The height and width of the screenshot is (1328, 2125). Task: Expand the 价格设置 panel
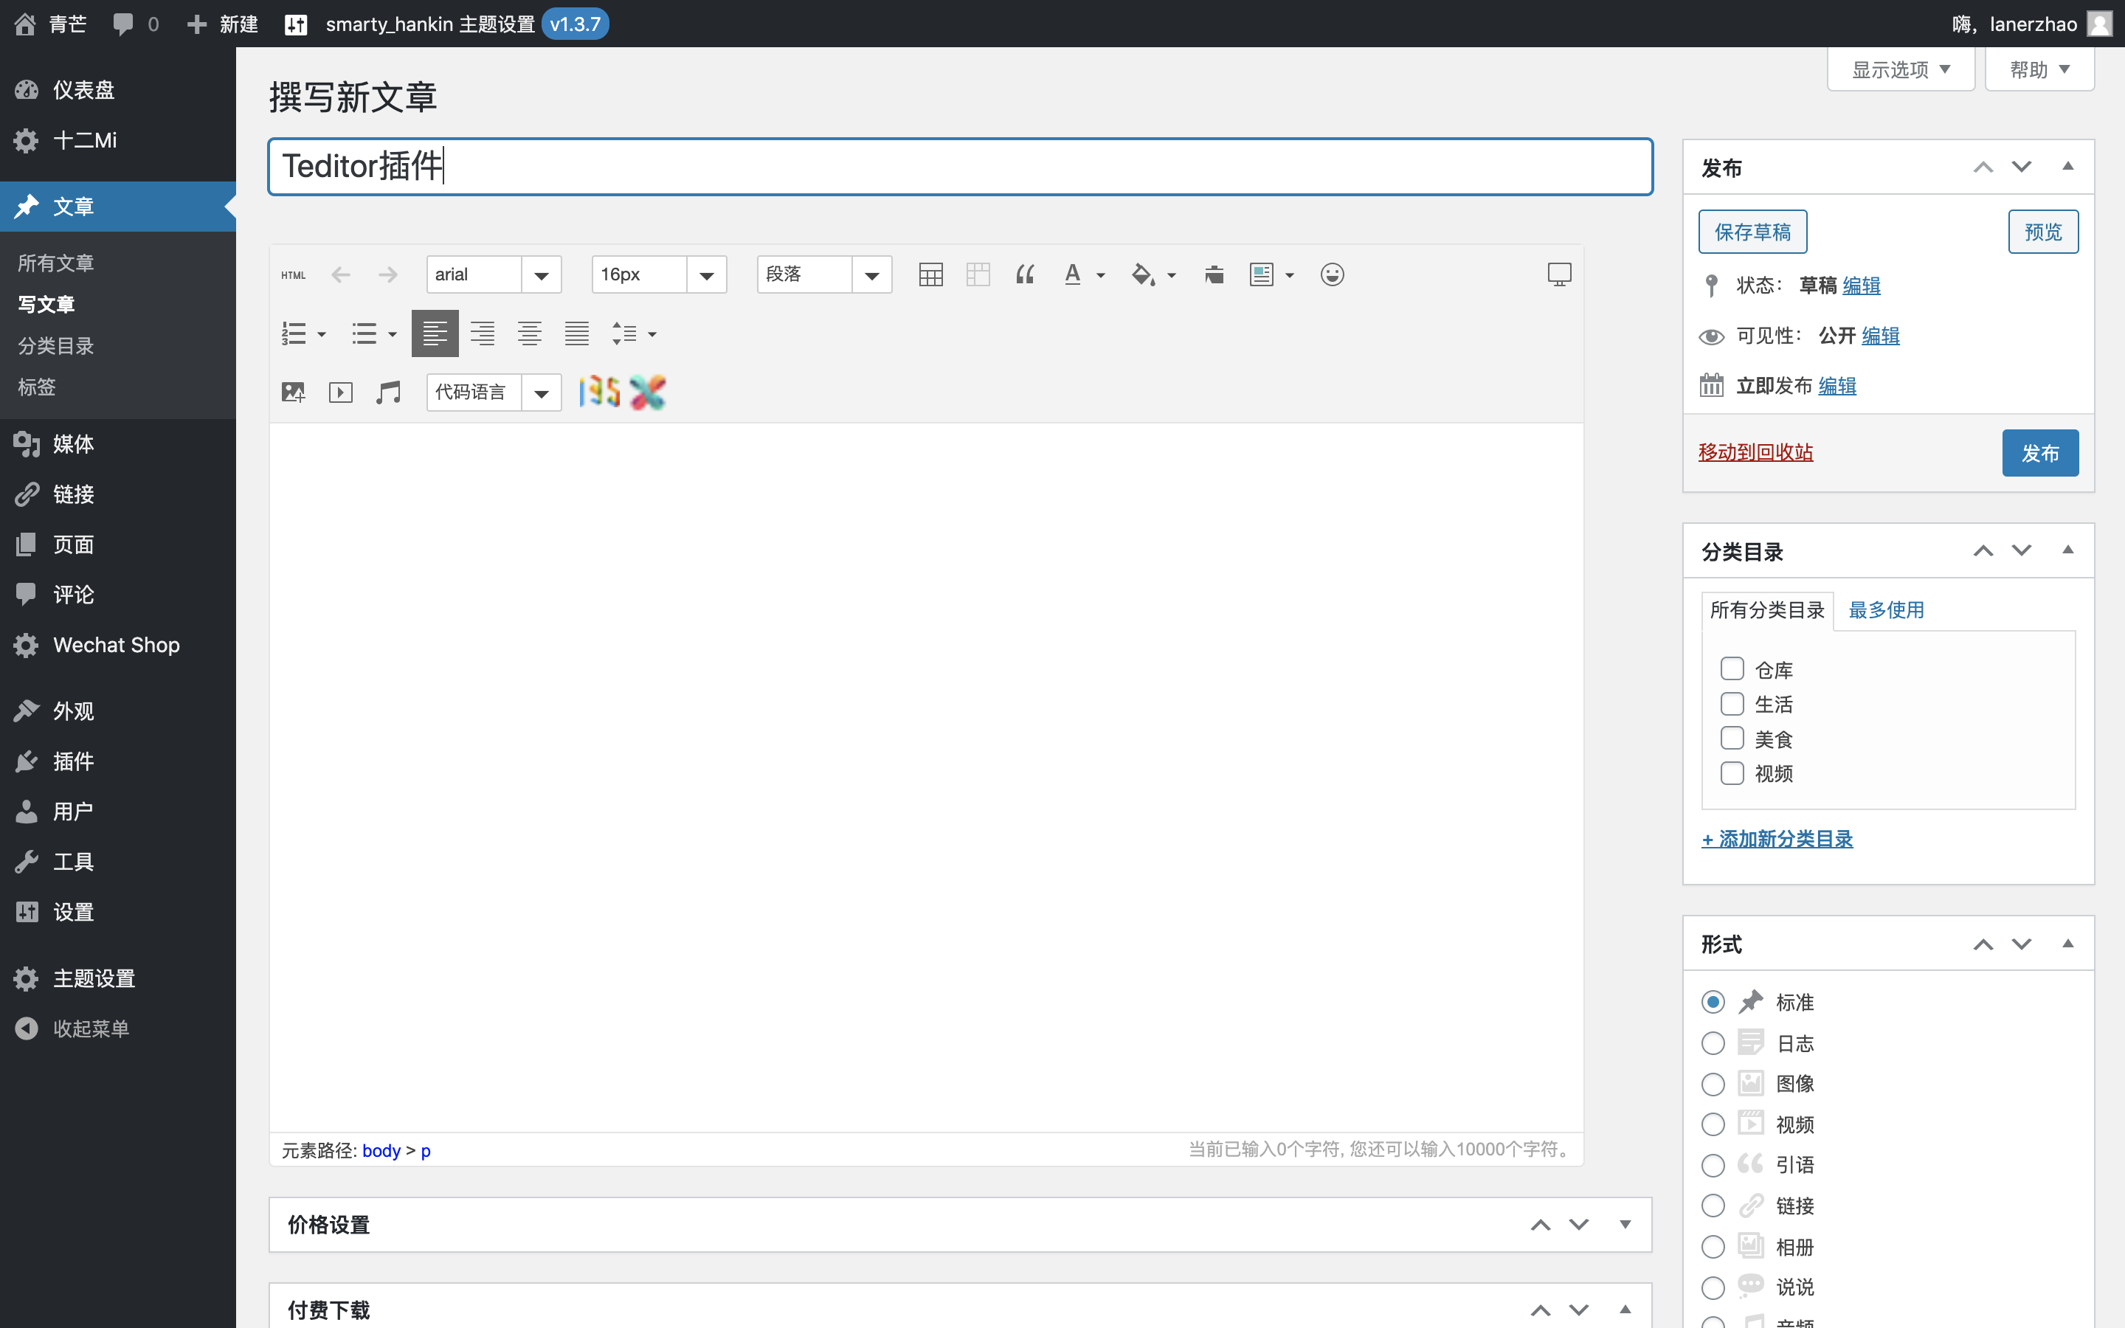1625,1225
